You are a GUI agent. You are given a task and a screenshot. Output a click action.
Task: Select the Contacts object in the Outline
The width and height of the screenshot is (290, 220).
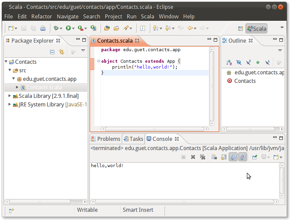tap(245, 81)
